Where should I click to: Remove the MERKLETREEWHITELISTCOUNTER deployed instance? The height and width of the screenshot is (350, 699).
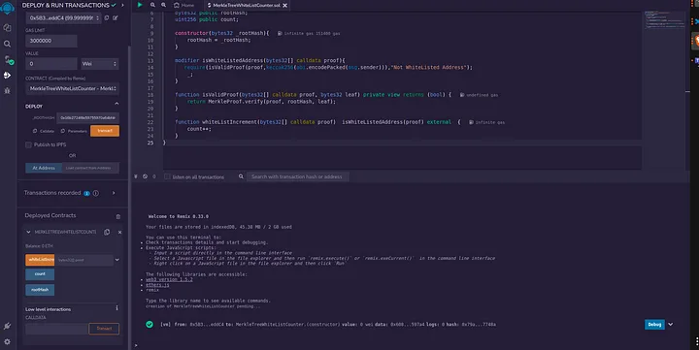coord(120,232)
